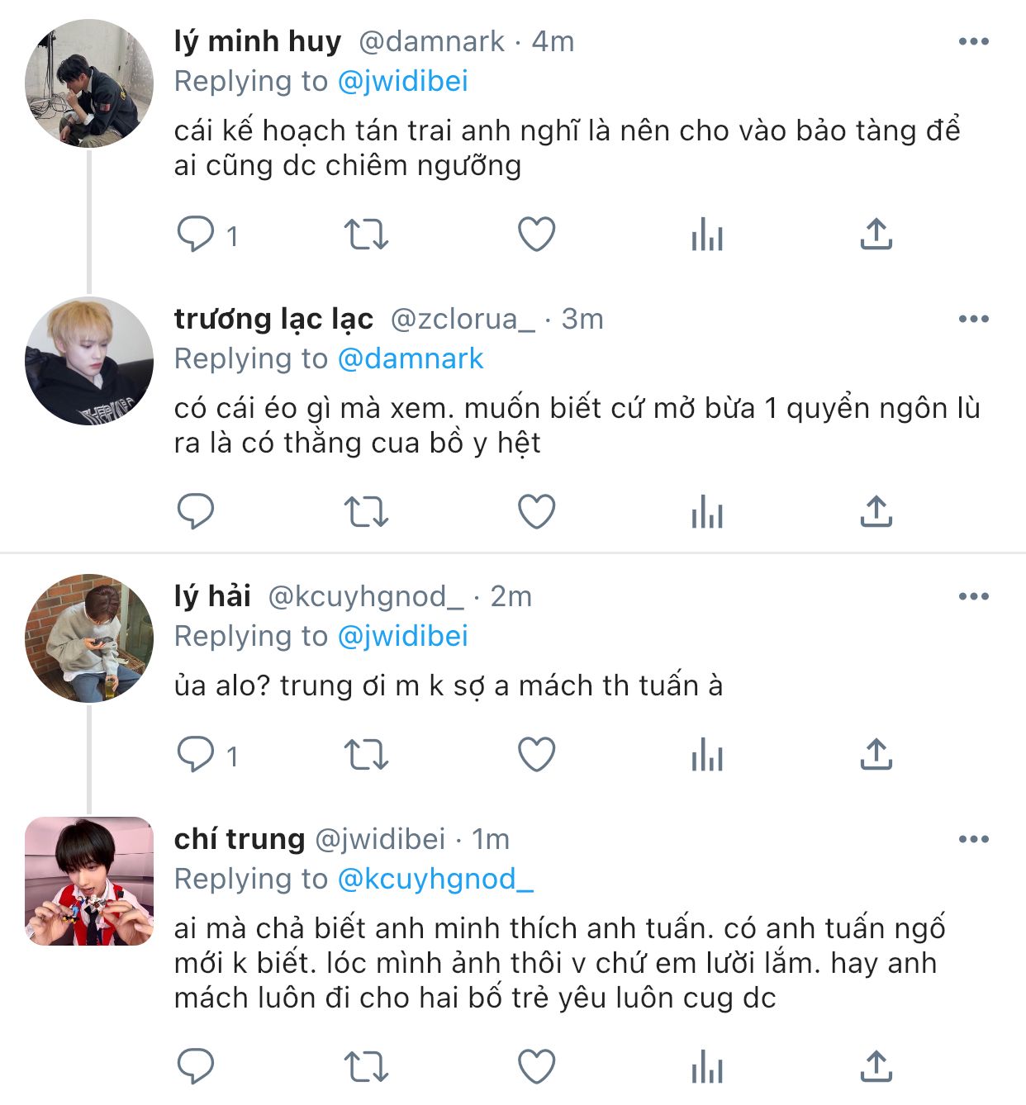The image size is (1026, 1105).
Task: Open more options for lý minh huy's tweet
Action: pyautogui.click(x=973, y=41)
